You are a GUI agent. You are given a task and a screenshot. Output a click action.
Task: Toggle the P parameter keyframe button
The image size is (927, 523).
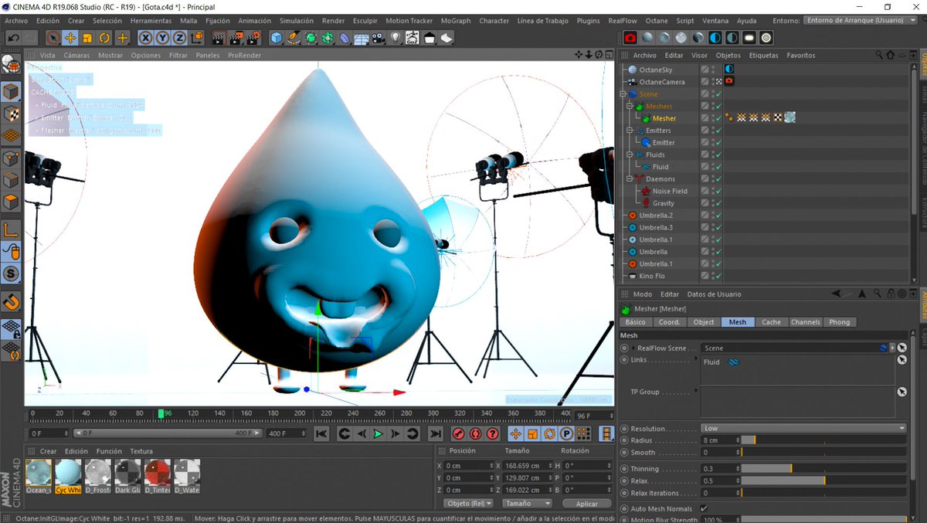[565, 434]
